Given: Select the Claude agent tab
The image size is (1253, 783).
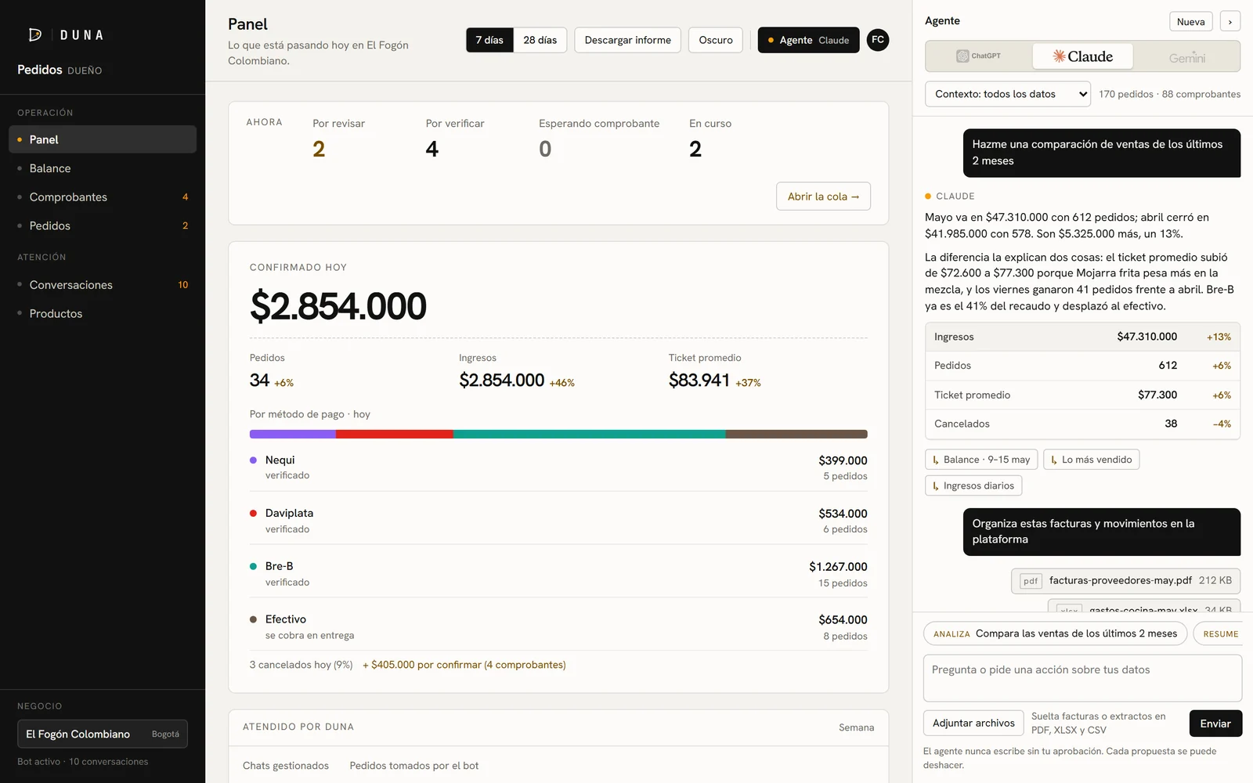Looking at the screenshot, I should point(1083,56).
